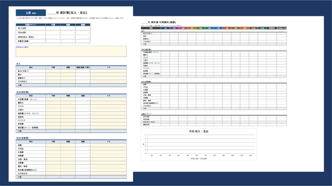Click 実績 cell for 交通費 on monthly sheet
Viewport: 332px width, 186px height.
[68, 152]
